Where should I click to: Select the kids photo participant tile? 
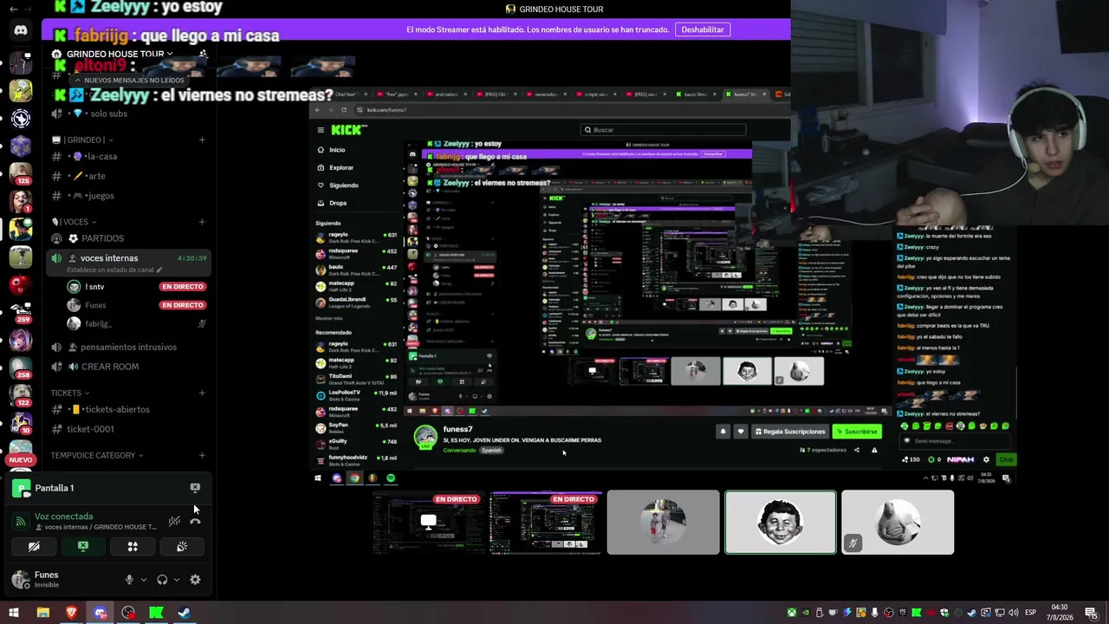tap(663, 523)
